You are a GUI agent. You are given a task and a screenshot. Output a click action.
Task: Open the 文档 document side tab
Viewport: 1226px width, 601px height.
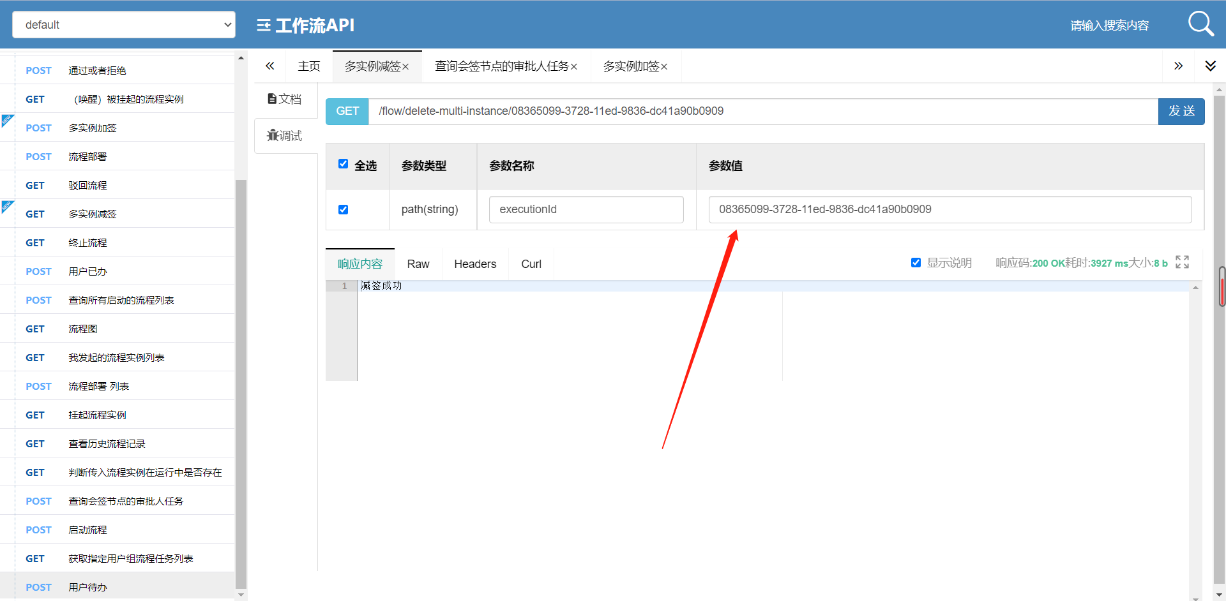click(x=285, y=99)
